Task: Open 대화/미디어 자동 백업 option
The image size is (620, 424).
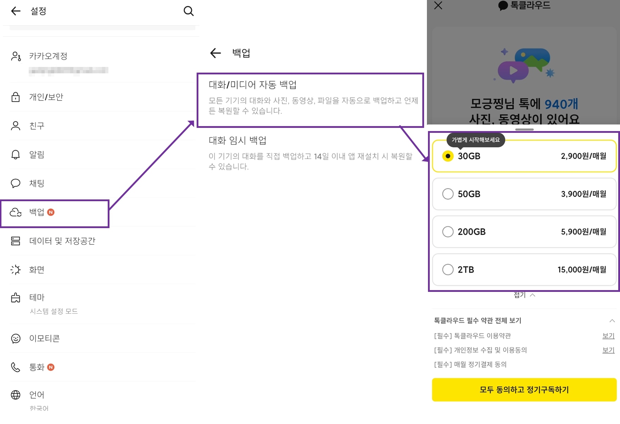Action: pyautogui.click(x=310, y=97)
